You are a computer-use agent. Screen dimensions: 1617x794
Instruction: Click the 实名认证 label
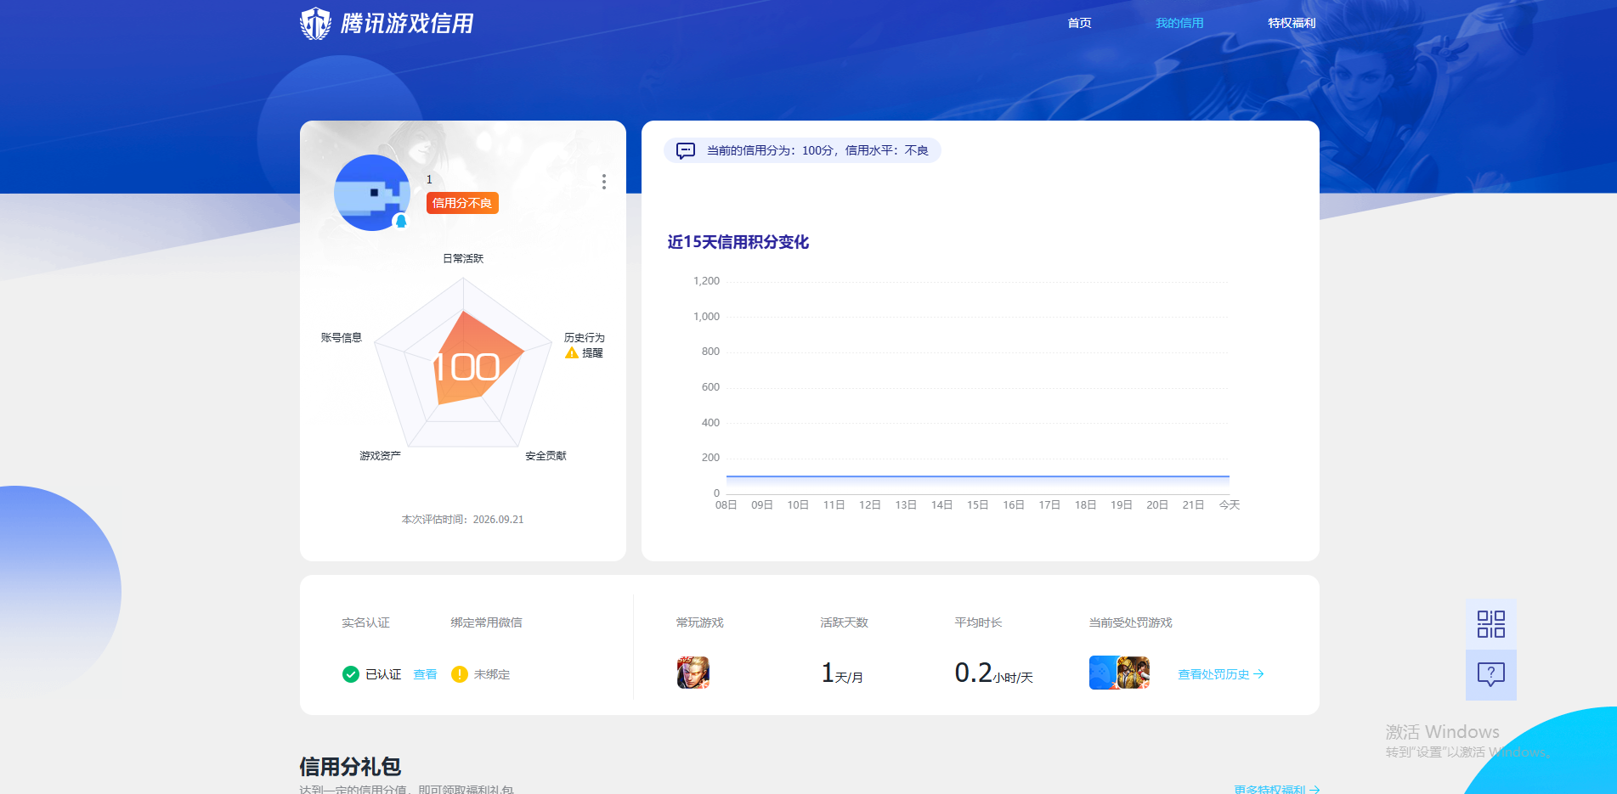pos(365,622)
